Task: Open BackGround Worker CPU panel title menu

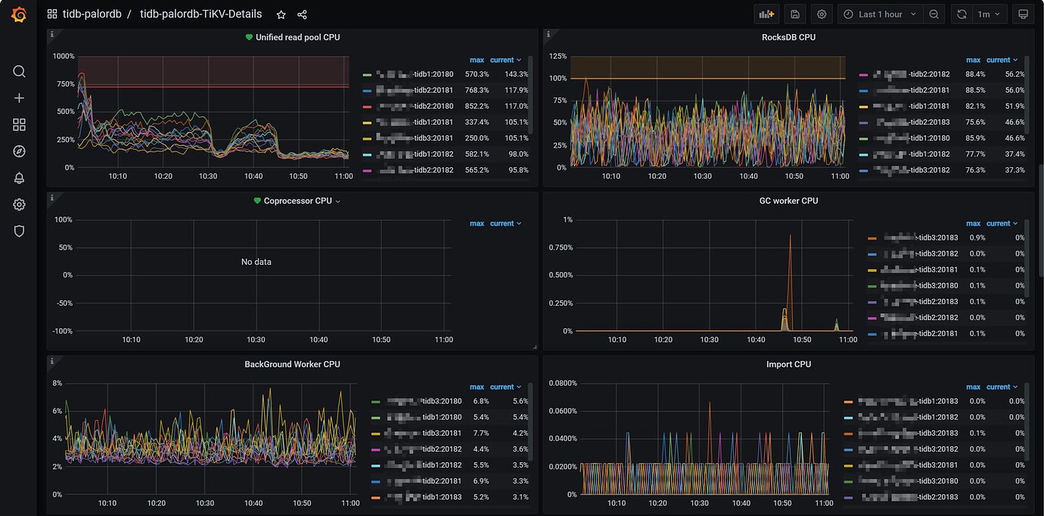Action: [x=292, y=364]
